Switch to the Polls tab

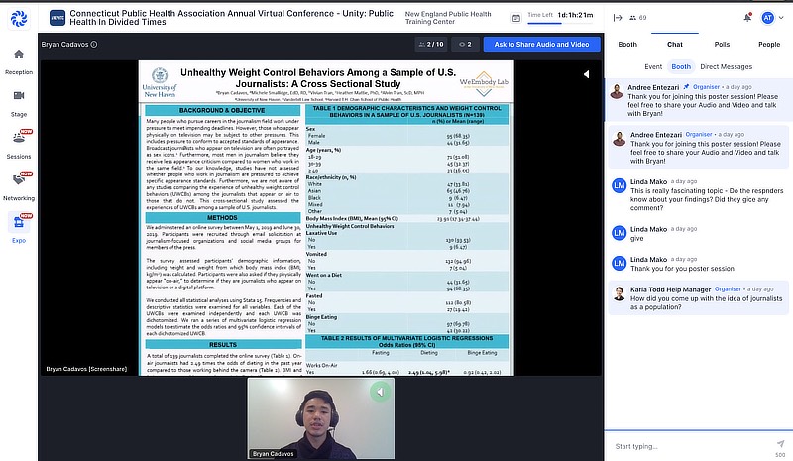(722, 45)
